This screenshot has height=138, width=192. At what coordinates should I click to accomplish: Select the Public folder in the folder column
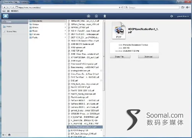47,38
